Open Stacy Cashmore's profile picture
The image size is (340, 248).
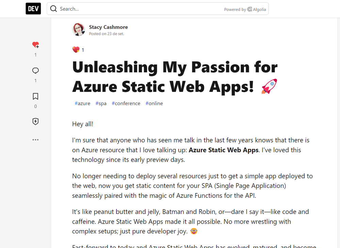[x=79, y=30]
